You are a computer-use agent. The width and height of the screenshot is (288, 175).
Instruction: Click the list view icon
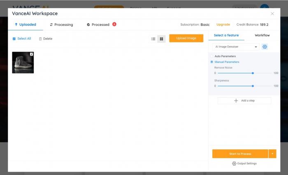tap(153, 39)
